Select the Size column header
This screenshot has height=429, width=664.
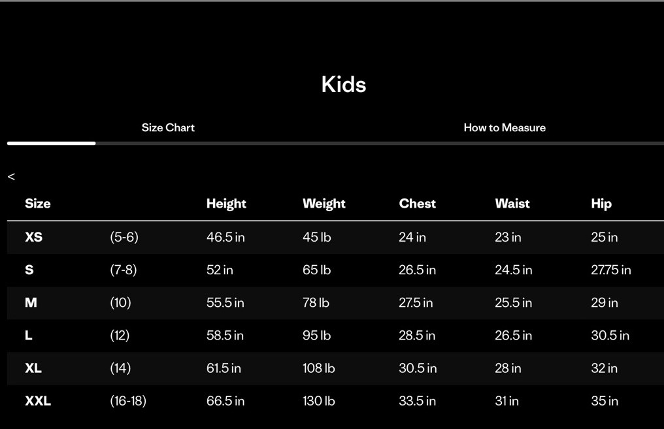click(x=38, y=204)
